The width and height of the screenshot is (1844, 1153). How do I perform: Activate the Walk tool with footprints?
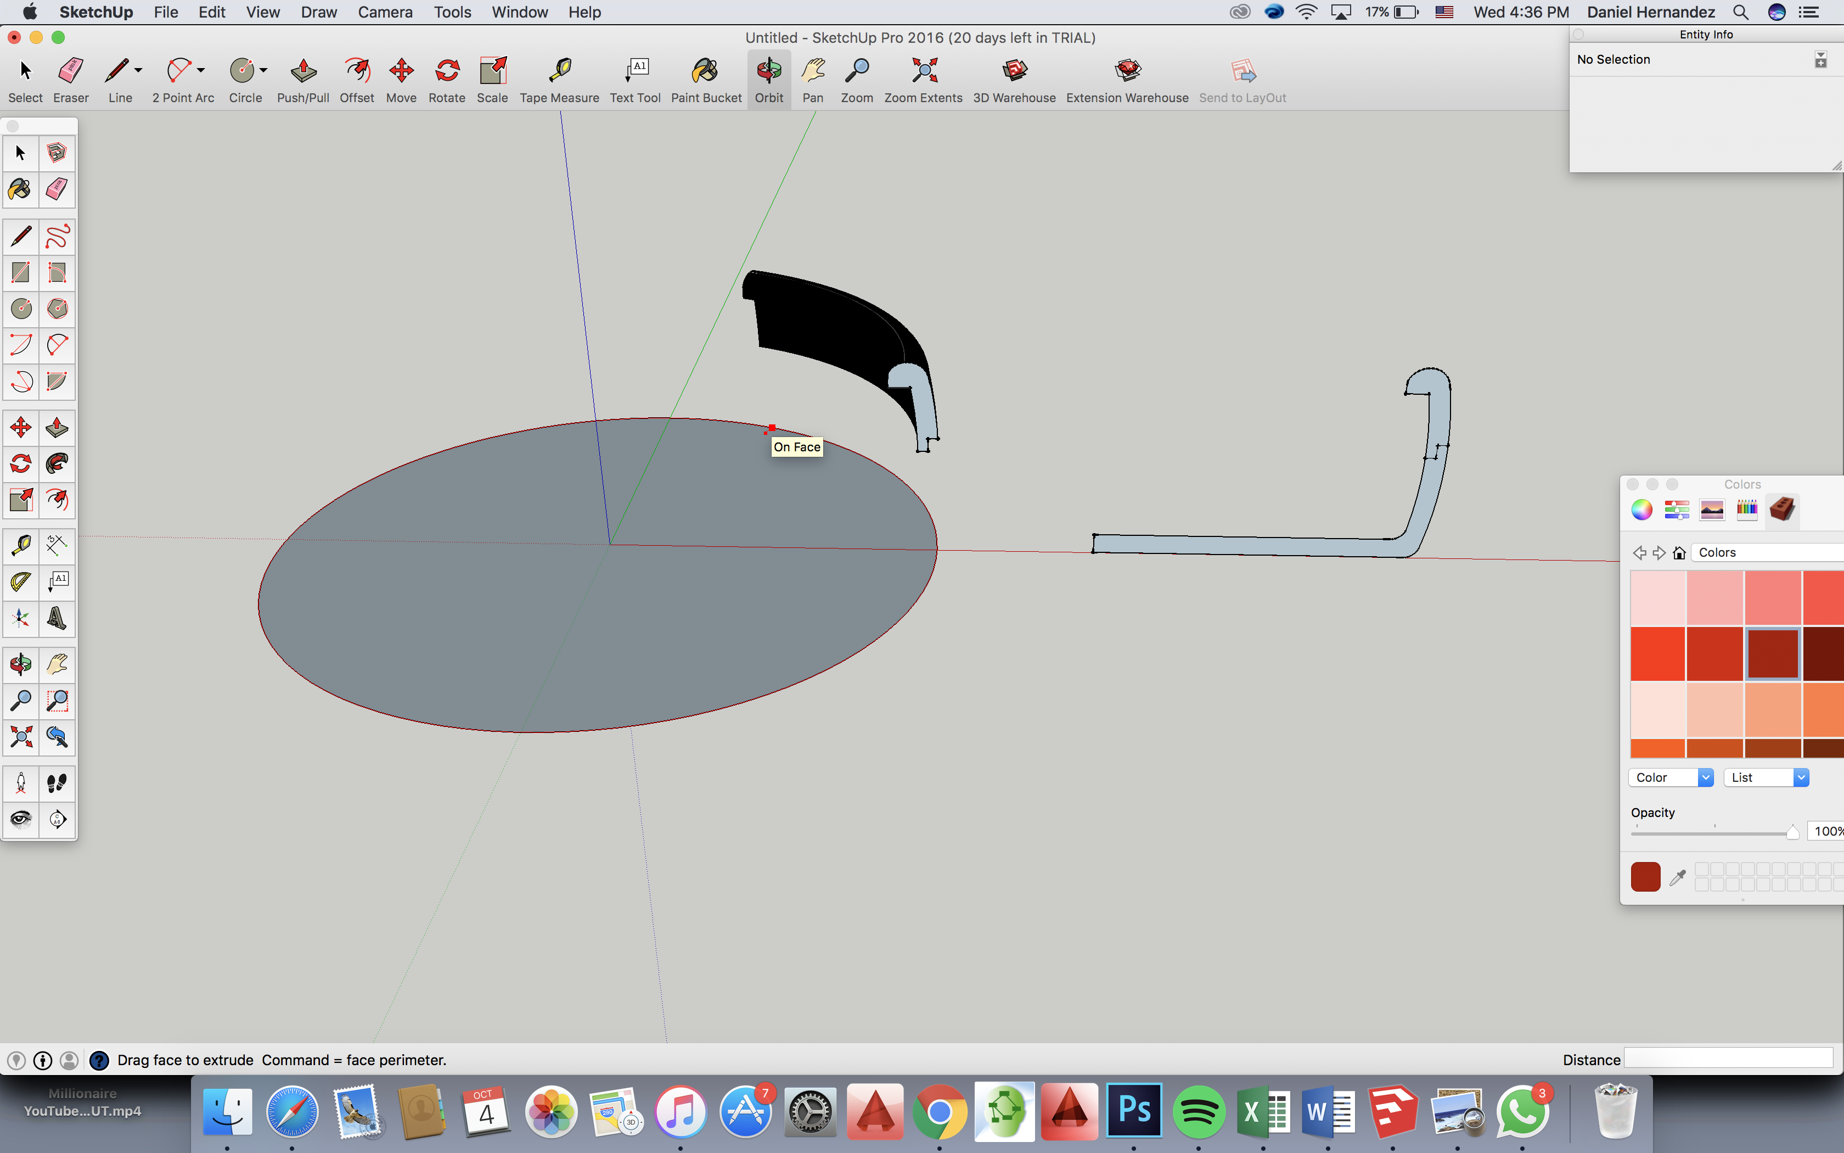click(x=57, y=783)
